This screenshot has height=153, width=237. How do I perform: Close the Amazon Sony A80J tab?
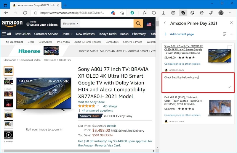tap(58, 5)
